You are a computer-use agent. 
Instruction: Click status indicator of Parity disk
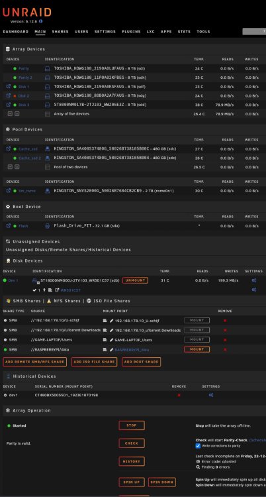tap(15, 68)
